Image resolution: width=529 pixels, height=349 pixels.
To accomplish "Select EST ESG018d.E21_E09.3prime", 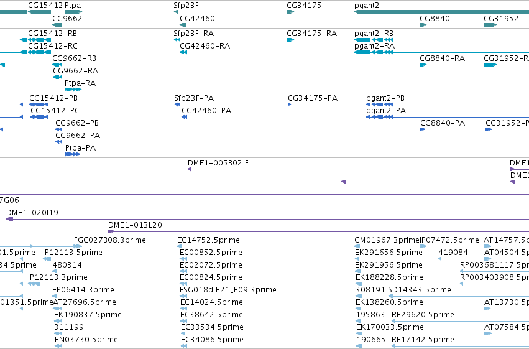I will click(x=183, y=296).
